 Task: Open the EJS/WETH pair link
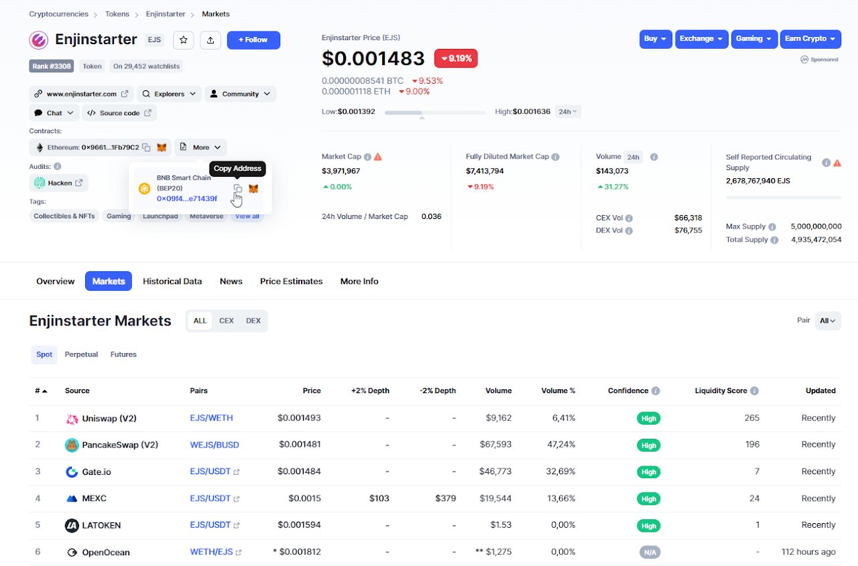click(x=211, y=418)
